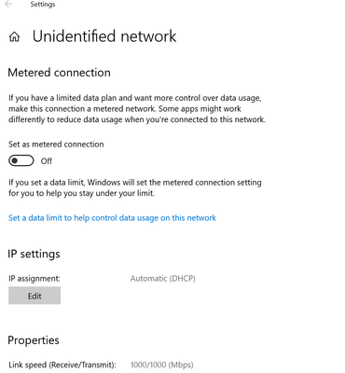Viewport: 345px width, 373px height.
Task: Click the Properties heading
Action: [34, 340]
